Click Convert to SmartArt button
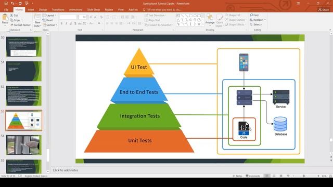The image size is (333, 187). point(159,25)
